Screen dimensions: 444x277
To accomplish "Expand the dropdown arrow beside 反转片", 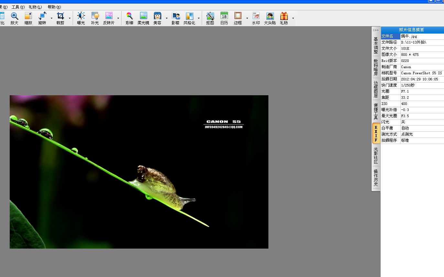I will click(x=118, y=18).
